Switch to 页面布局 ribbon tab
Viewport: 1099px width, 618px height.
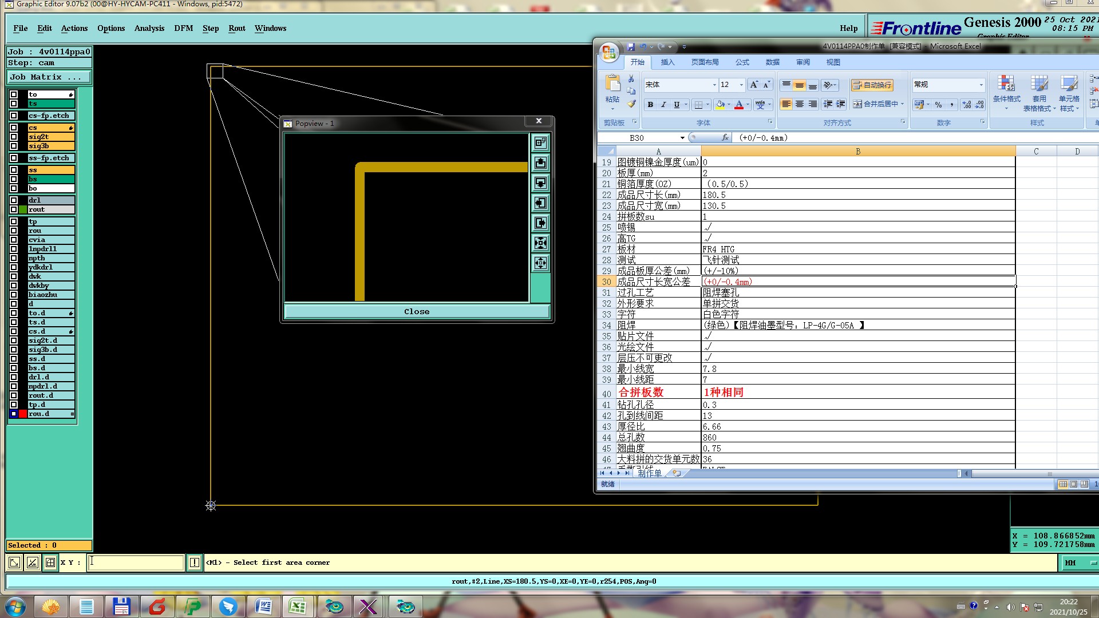pos(705,62)
